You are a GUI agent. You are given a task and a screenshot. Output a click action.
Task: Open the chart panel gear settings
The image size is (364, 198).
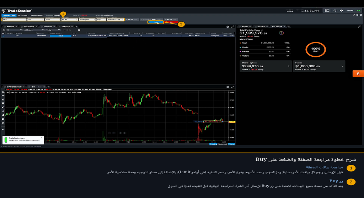click(227, 87)
